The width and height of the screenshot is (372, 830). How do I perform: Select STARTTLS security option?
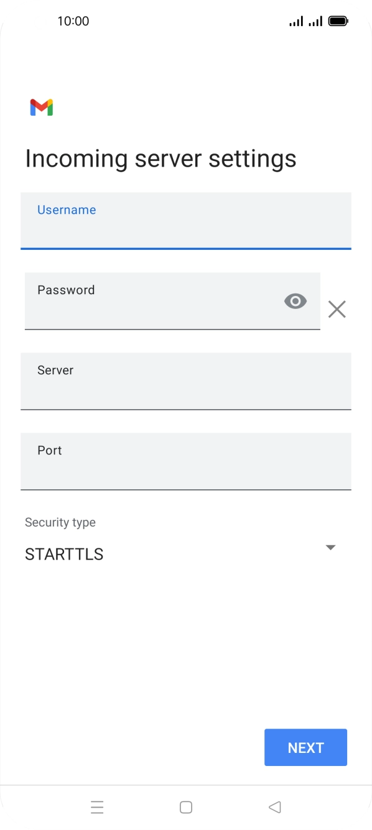[x=63, y=554]
